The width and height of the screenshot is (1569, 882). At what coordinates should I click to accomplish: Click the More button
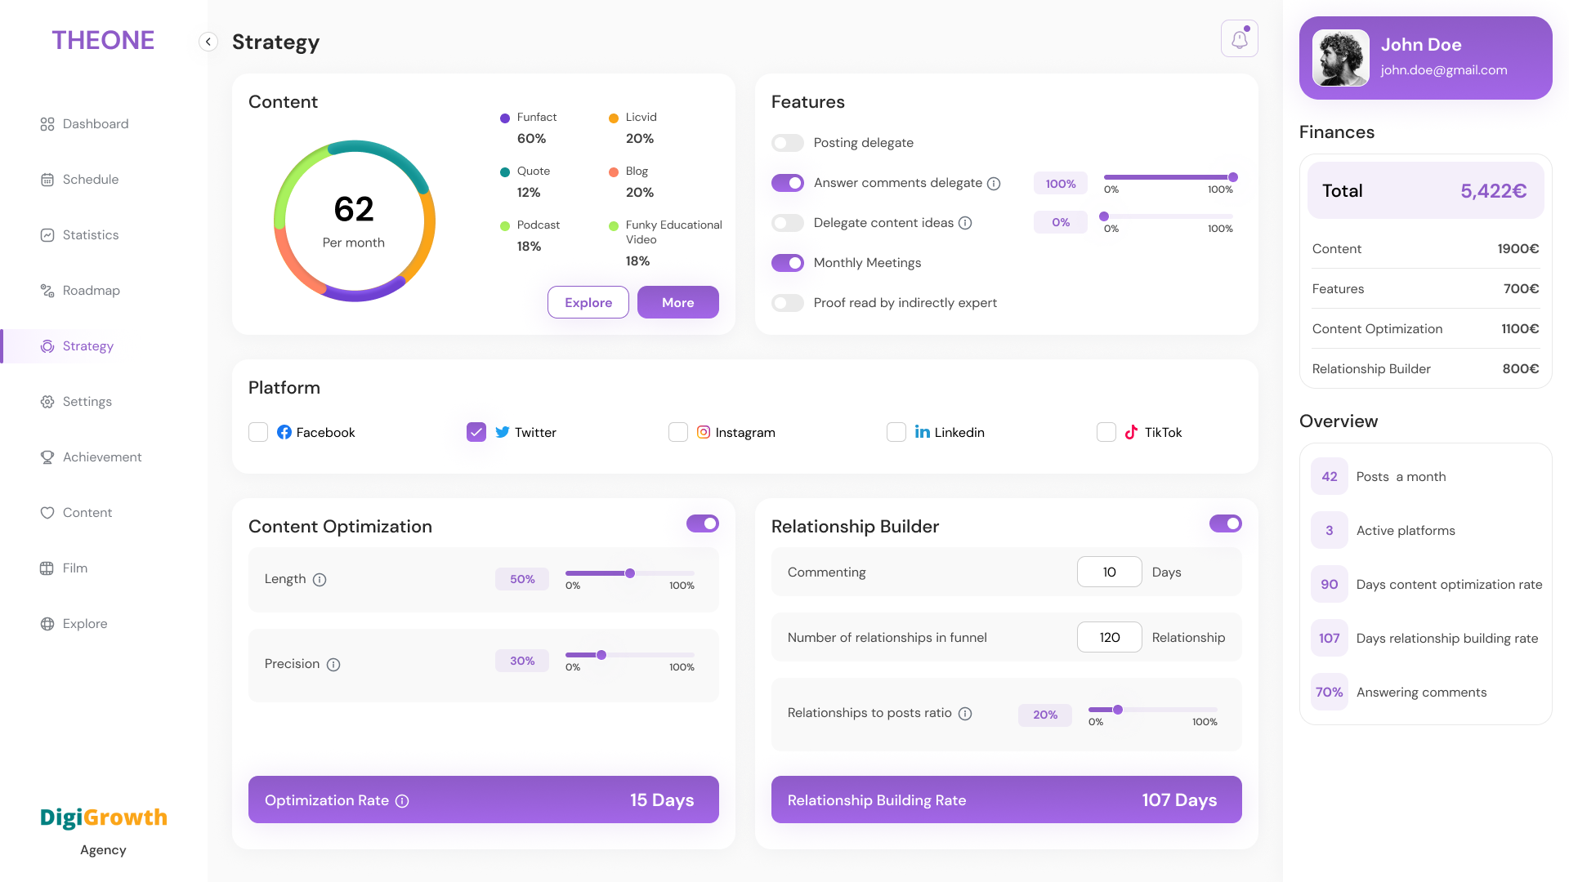pos(677,302)
